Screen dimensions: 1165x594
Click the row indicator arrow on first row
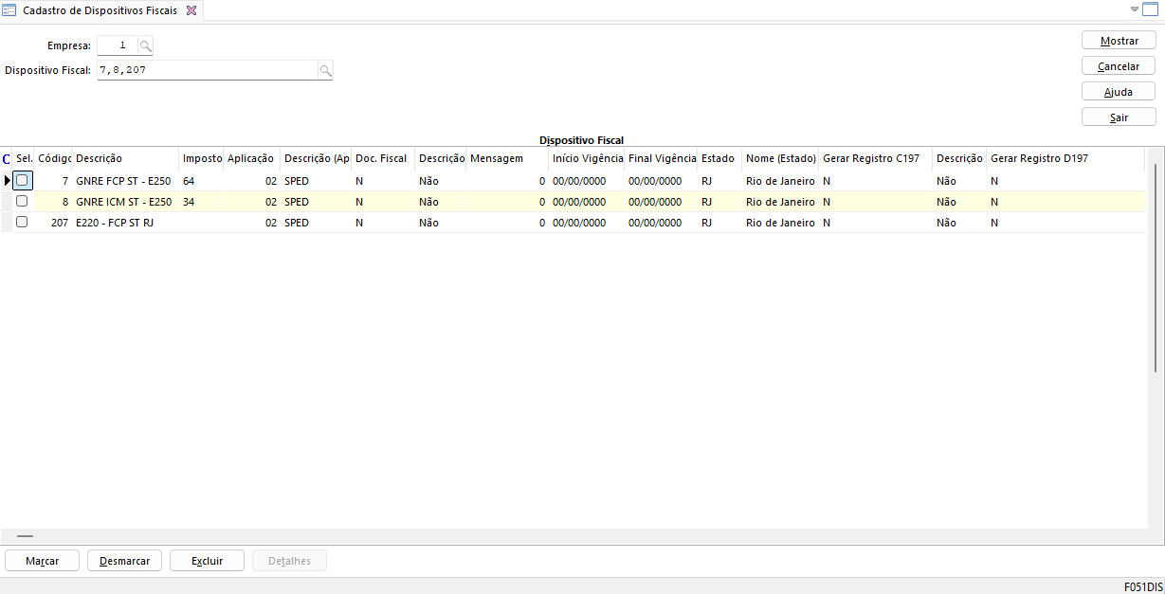point(8,180)
